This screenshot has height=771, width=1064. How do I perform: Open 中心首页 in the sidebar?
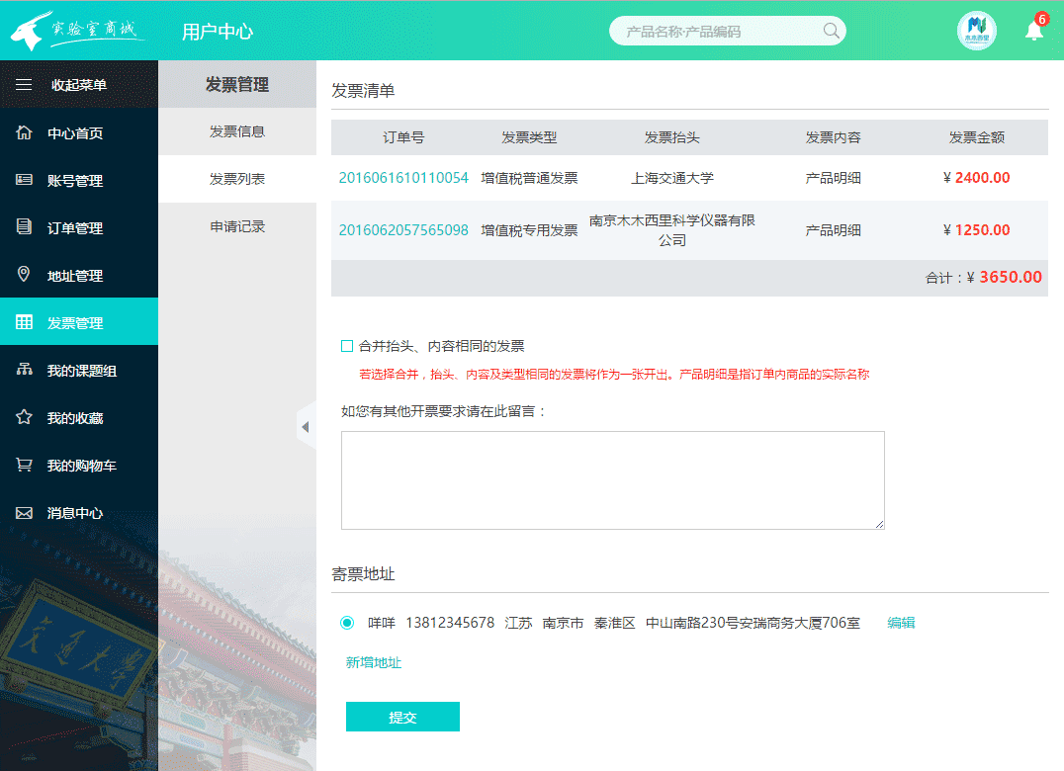[79, 132]
